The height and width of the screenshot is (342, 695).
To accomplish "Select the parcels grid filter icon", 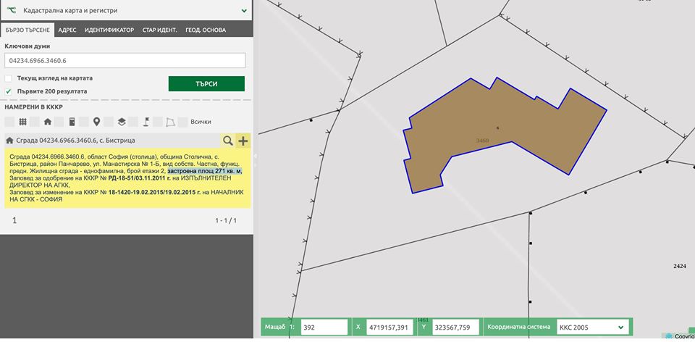I will tap(22, 122).
